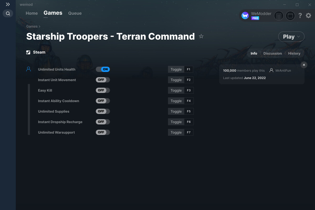Viewport: 315px width, 210px height.
Task: Click the player category person icon
Action: pyautogui.click(x=29, y=69)
